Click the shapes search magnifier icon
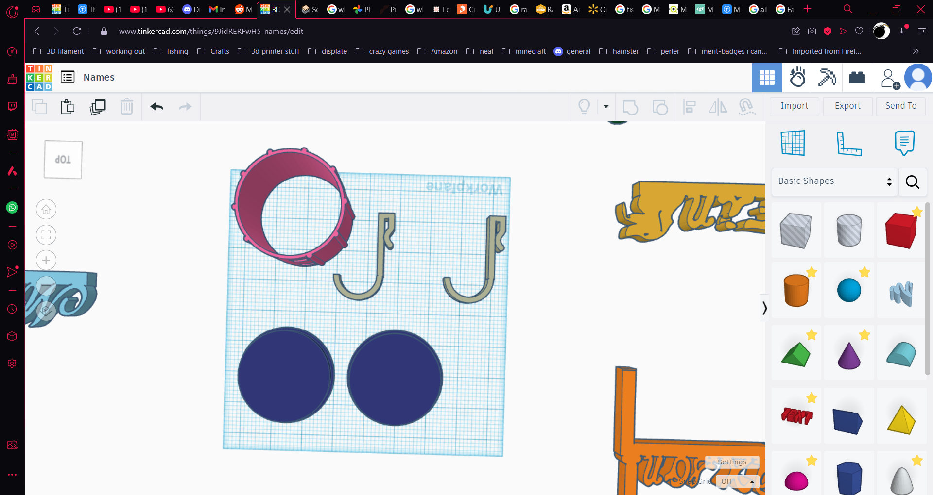 point(913,181)
